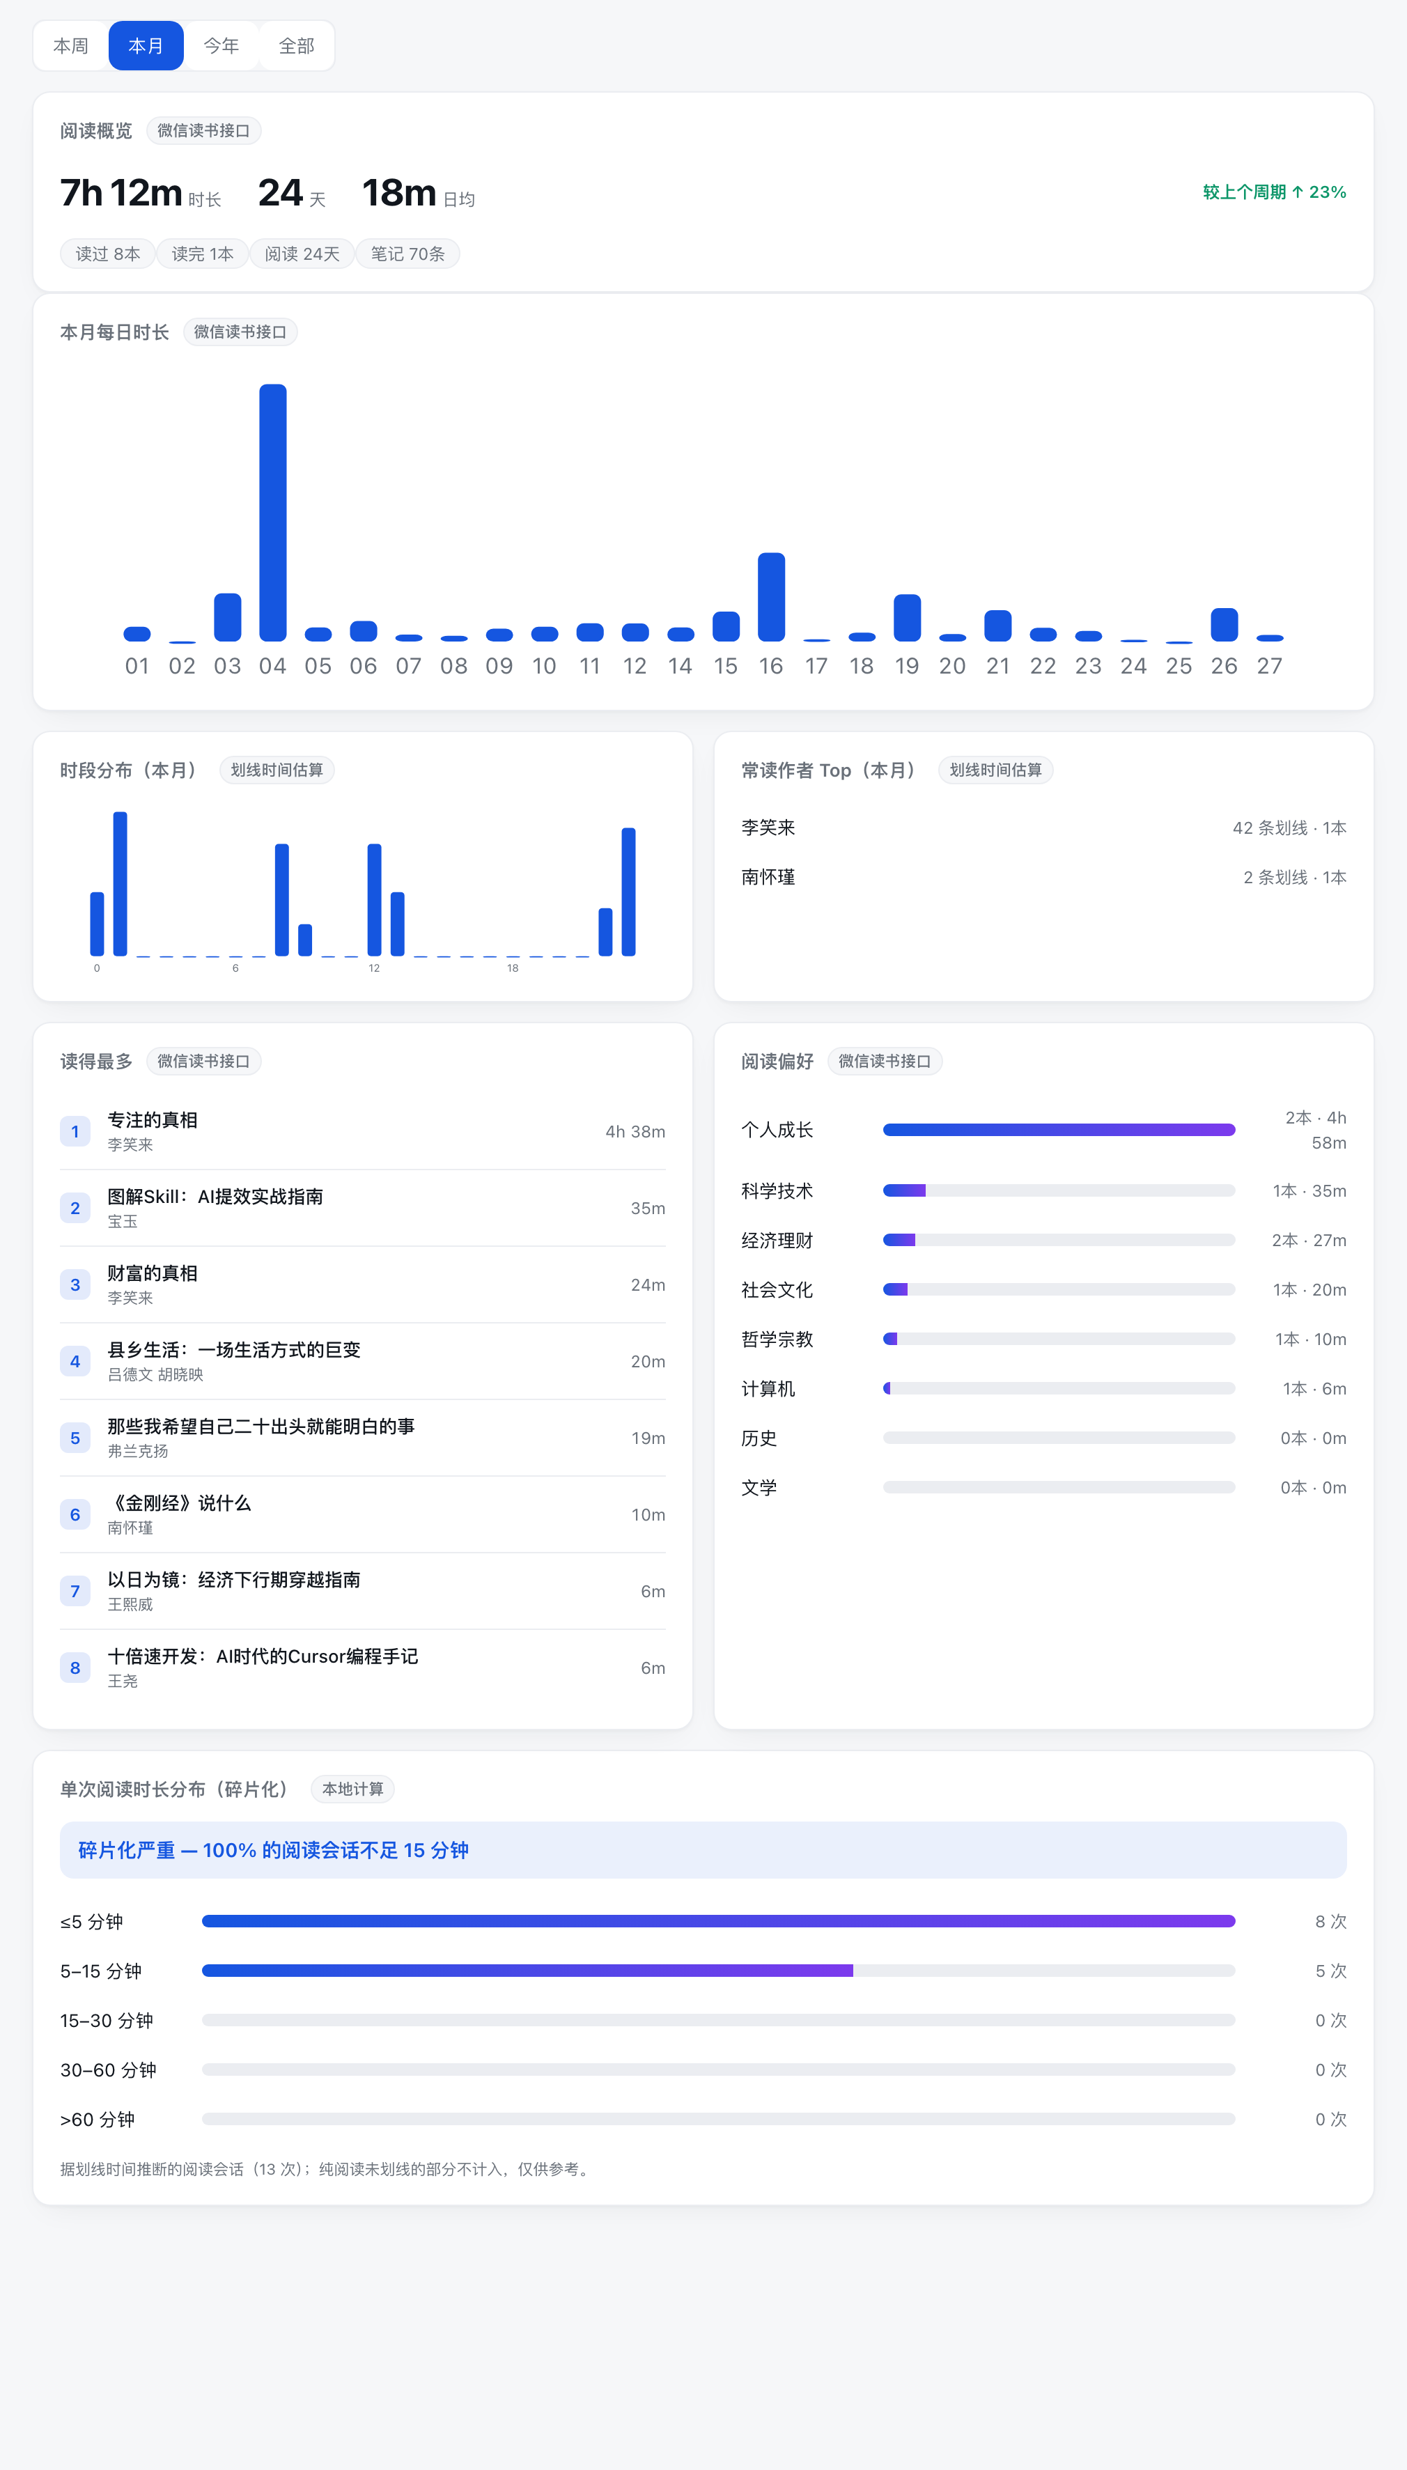The height and width of the screenshot is (2470, 1407).
Task: Click the rank 8 badge for 十倍速开发
Action: coord(75,1668)
